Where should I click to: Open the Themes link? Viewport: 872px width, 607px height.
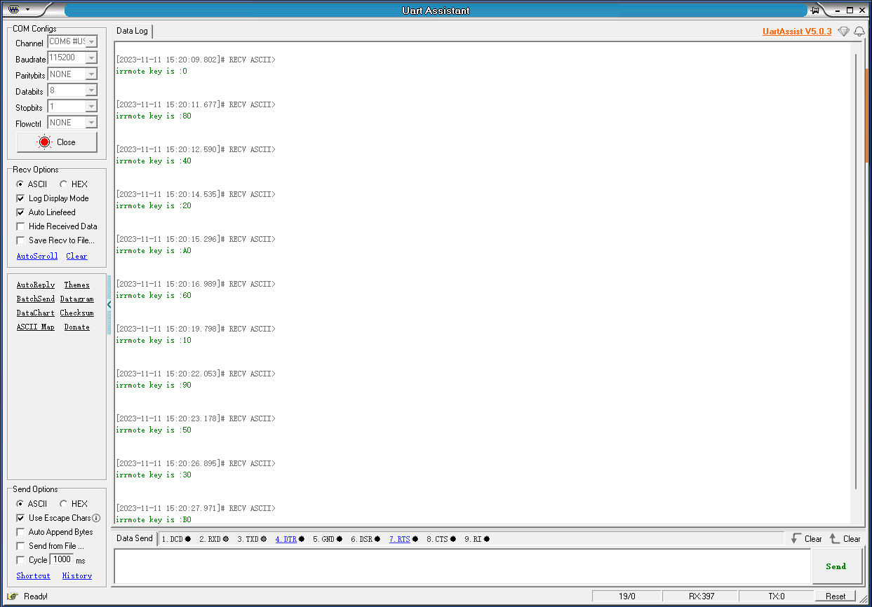(x=76, y=285)
